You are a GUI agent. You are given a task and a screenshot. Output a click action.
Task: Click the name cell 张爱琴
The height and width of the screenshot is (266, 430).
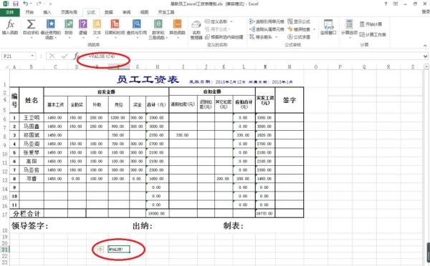click(32, 152)
